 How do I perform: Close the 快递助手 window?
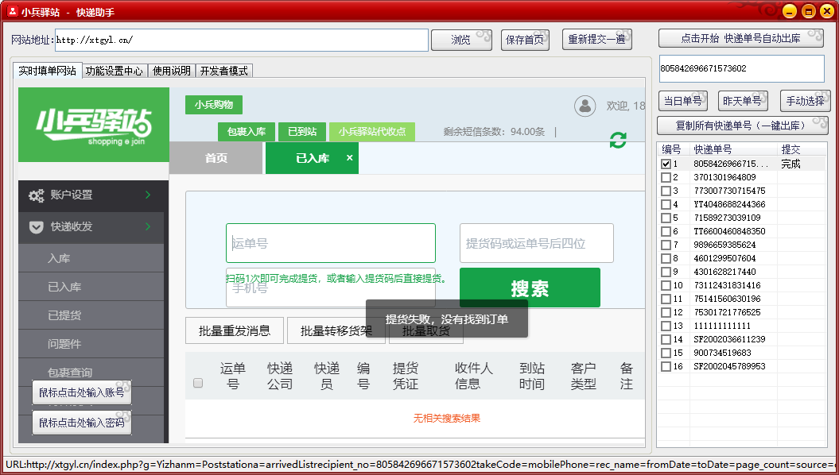(x=827, y=11)
